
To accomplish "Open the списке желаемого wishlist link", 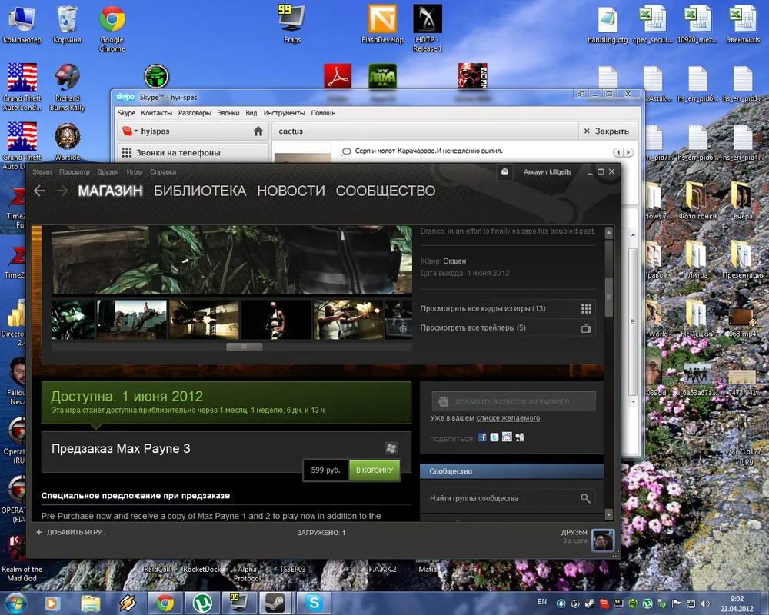I will 508,418.
